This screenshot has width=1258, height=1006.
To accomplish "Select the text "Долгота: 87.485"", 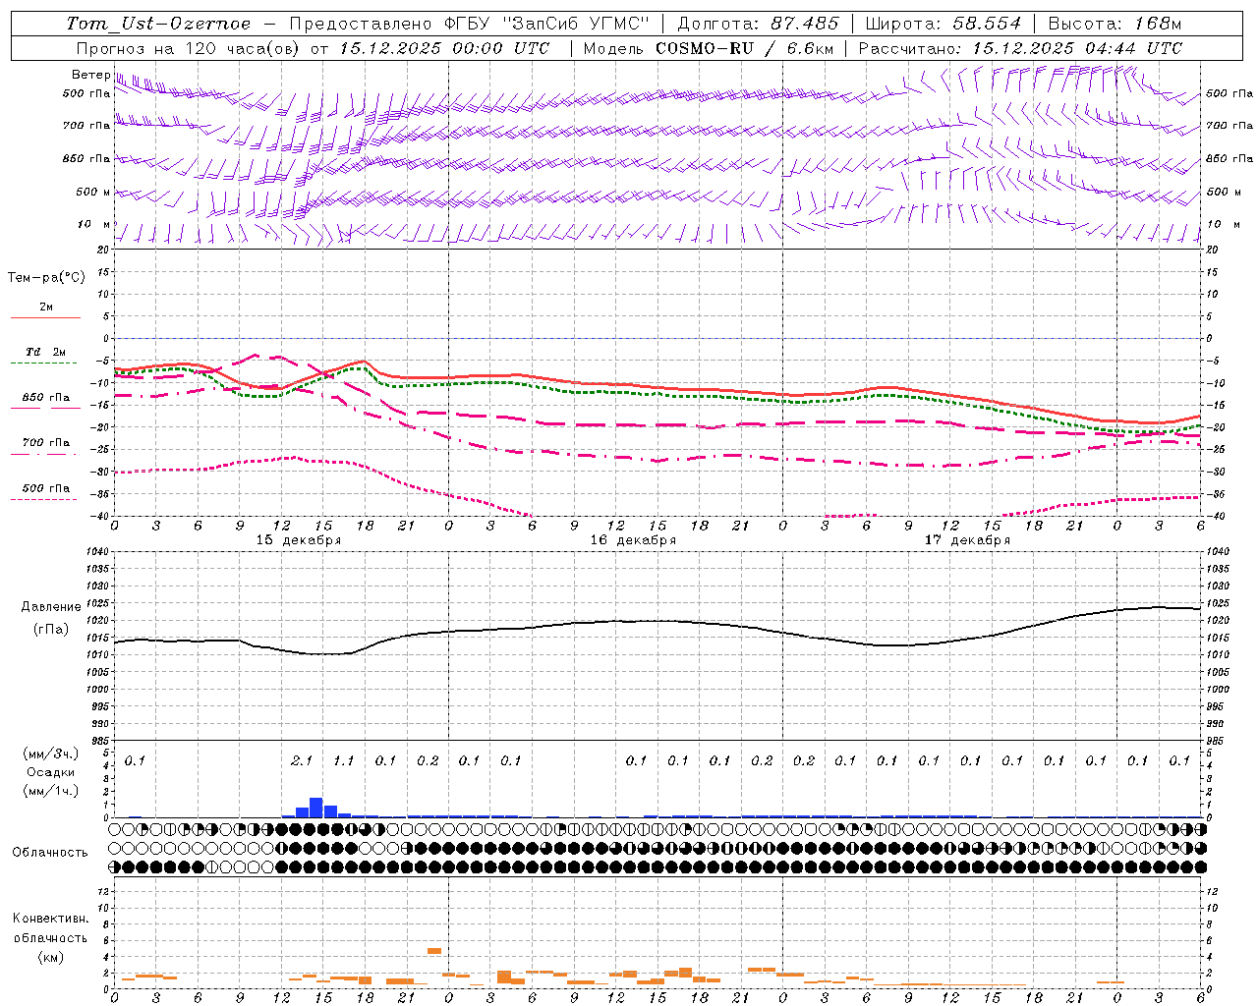I will pos(759,24).
